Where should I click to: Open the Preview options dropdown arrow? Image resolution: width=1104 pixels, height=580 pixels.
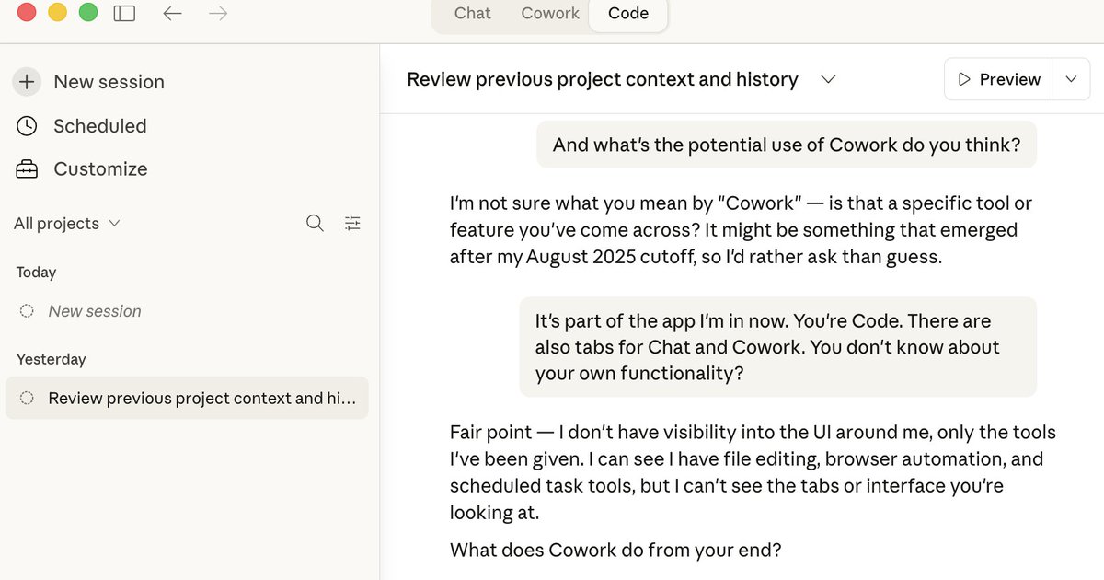[1071, 79]
